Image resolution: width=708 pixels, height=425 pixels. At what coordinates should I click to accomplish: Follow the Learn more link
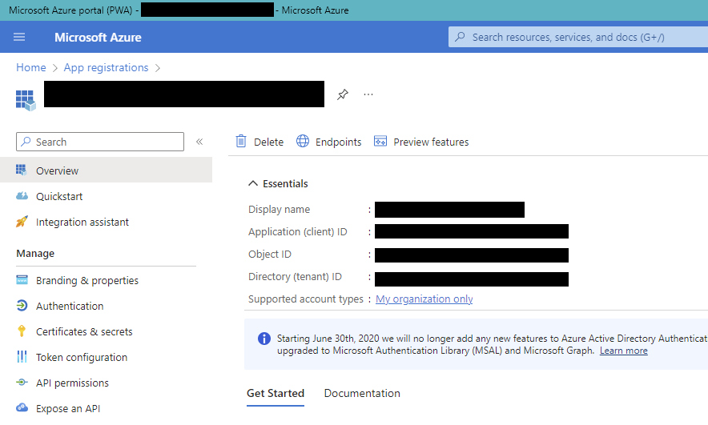[623, 351]
